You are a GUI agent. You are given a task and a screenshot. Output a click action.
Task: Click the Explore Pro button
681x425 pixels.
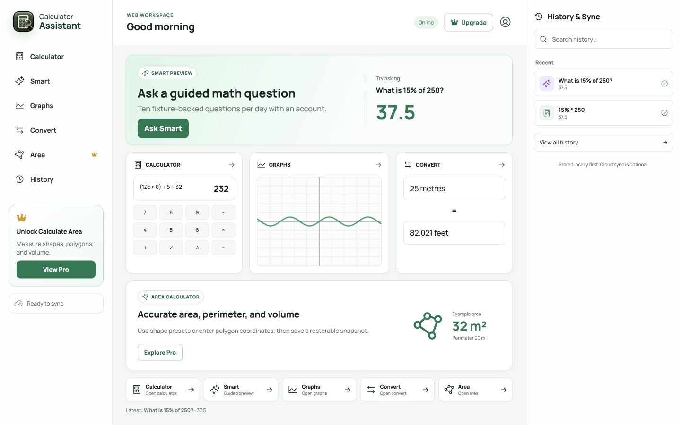point(160,352)
